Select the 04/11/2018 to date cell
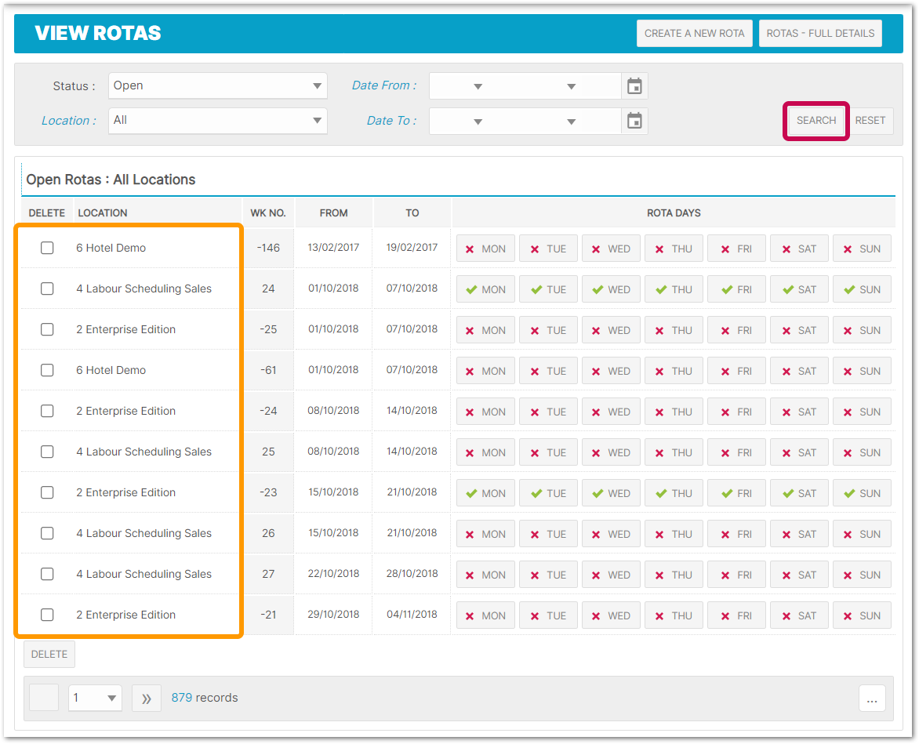 point(412,614)
